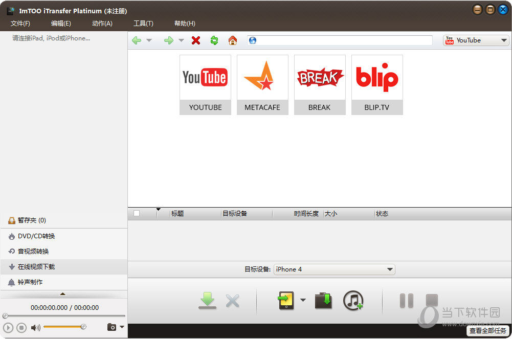
Task: Select 暂存夹 (0) in sidebar
Action: (x=63, y=220)
